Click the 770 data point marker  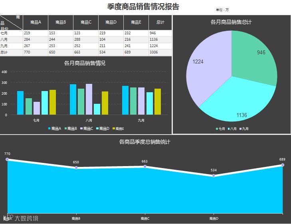tap(7, 159)
